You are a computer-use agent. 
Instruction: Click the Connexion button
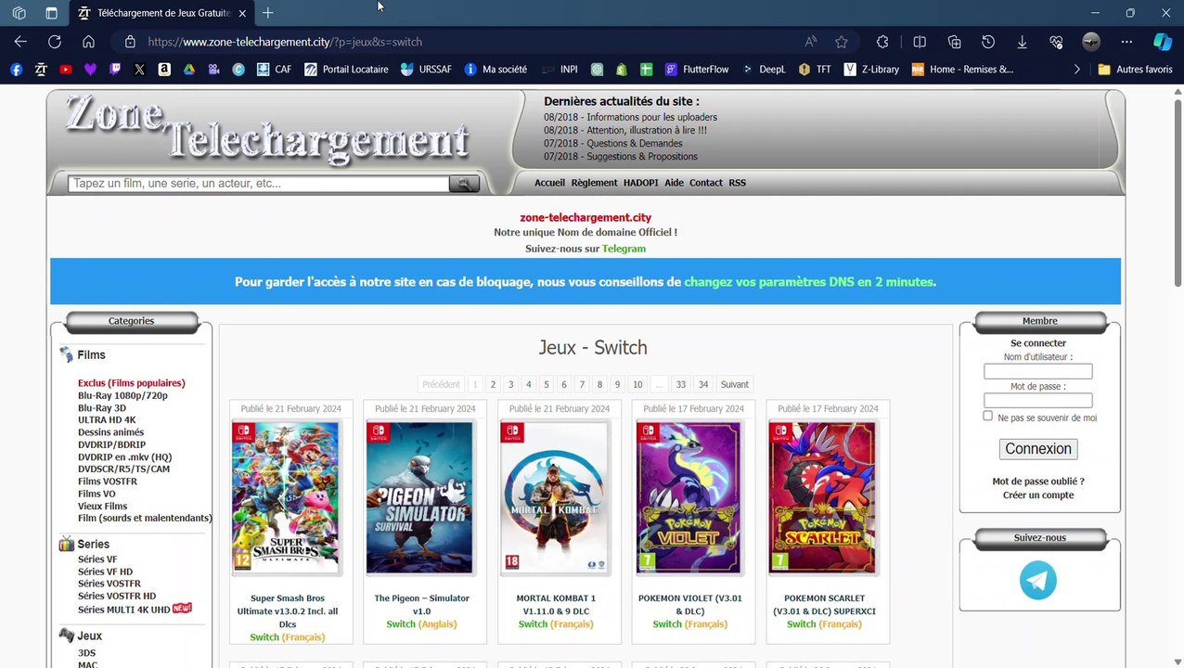click(1038, 449)
